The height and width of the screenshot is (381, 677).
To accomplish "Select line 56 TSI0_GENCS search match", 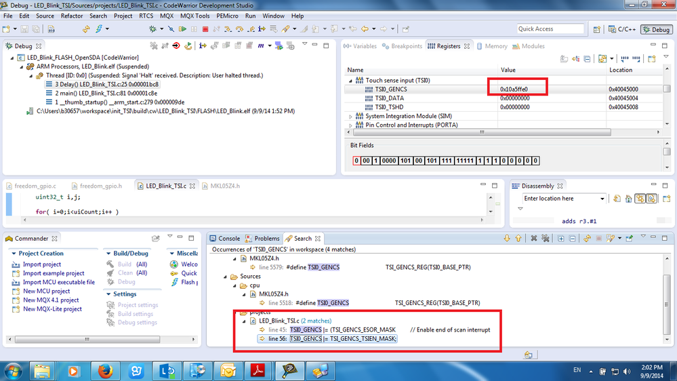I will coord(327,339).
